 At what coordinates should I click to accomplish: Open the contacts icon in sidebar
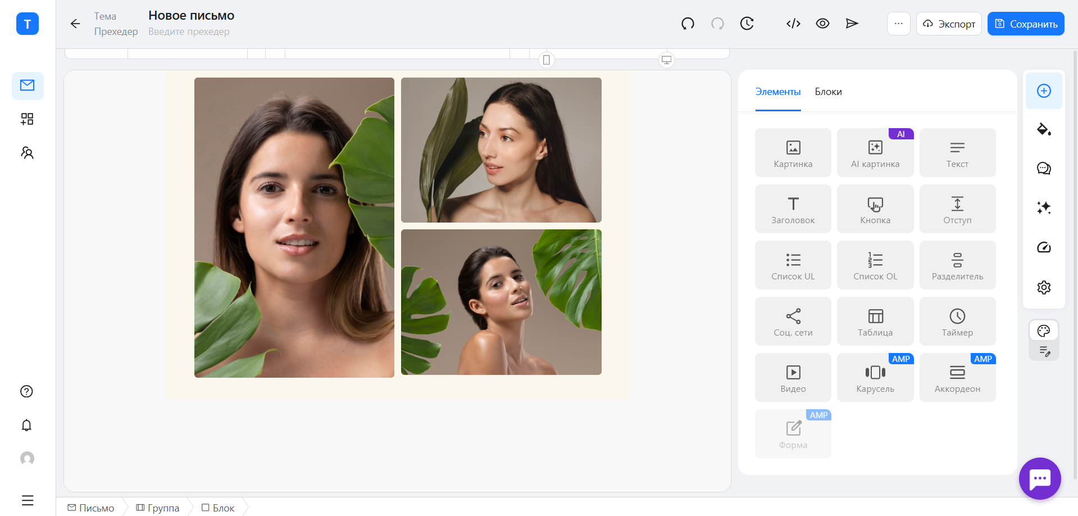(28, 153)
